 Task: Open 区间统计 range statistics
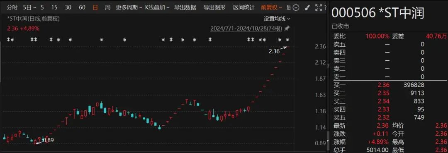pyautogui.click(x=244, y=7)
